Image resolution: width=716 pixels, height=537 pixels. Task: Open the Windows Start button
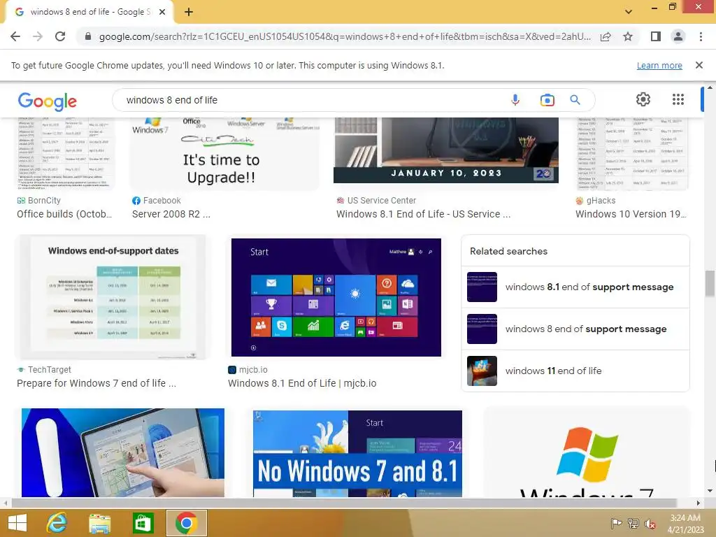(x=17, y=523)
